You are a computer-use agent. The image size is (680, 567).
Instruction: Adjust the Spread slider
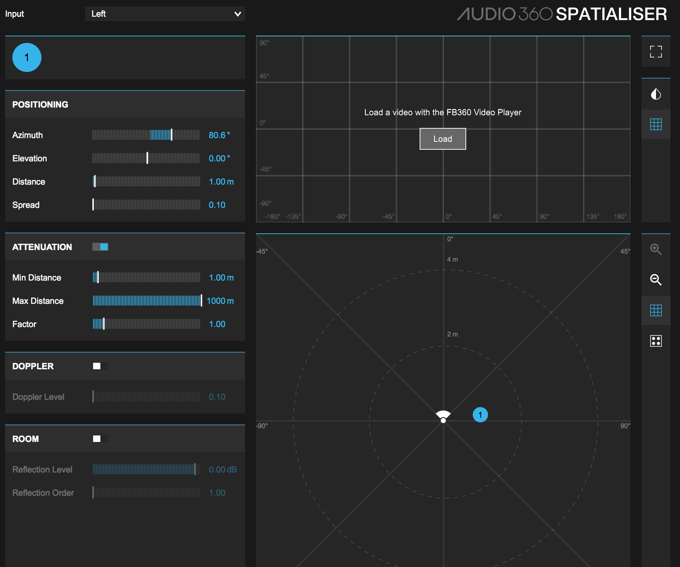pyautogui.click(x=146, y=205)
